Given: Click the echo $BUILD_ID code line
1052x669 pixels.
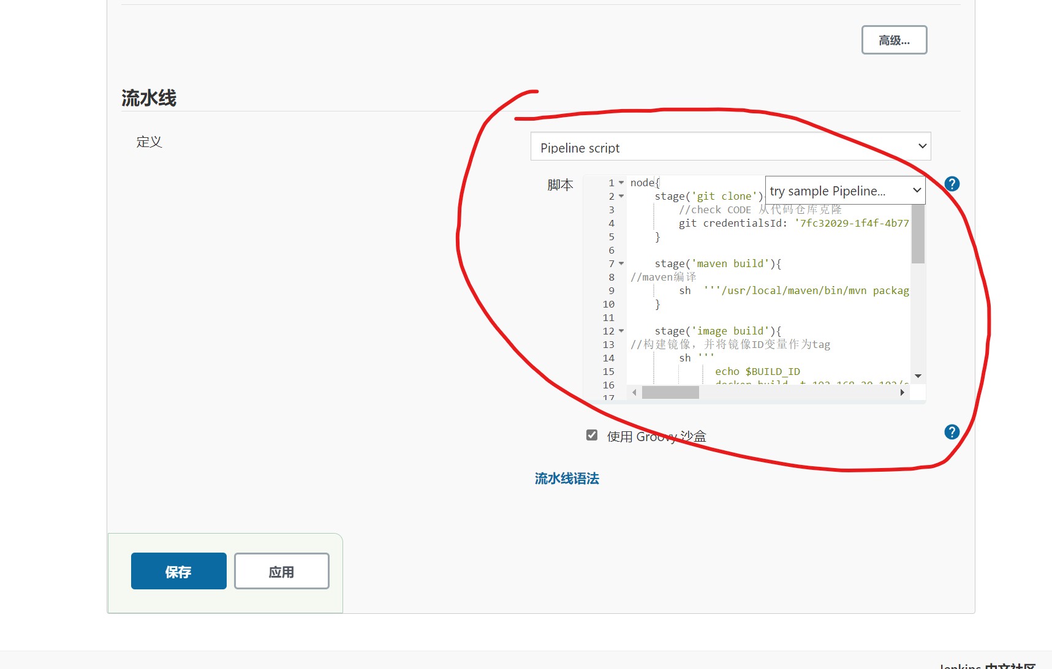Looking at the screenshot, I should tap(757, 371).
